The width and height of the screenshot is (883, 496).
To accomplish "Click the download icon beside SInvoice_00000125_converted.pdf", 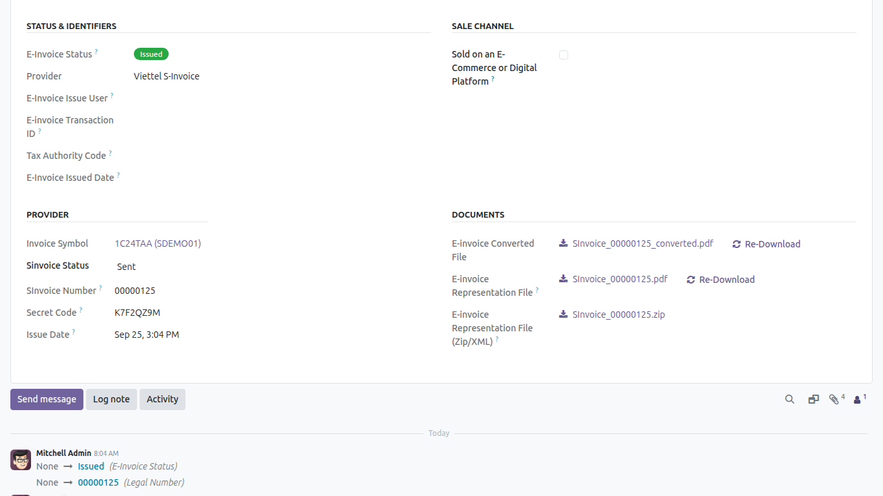I will (x=564, y=243).
